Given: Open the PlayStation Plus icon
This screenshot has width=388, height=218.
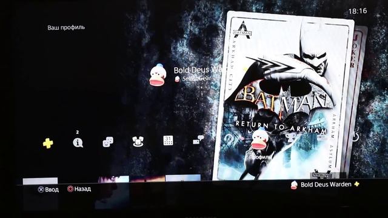Looking at the screenshot, I should tap(48, 143).
